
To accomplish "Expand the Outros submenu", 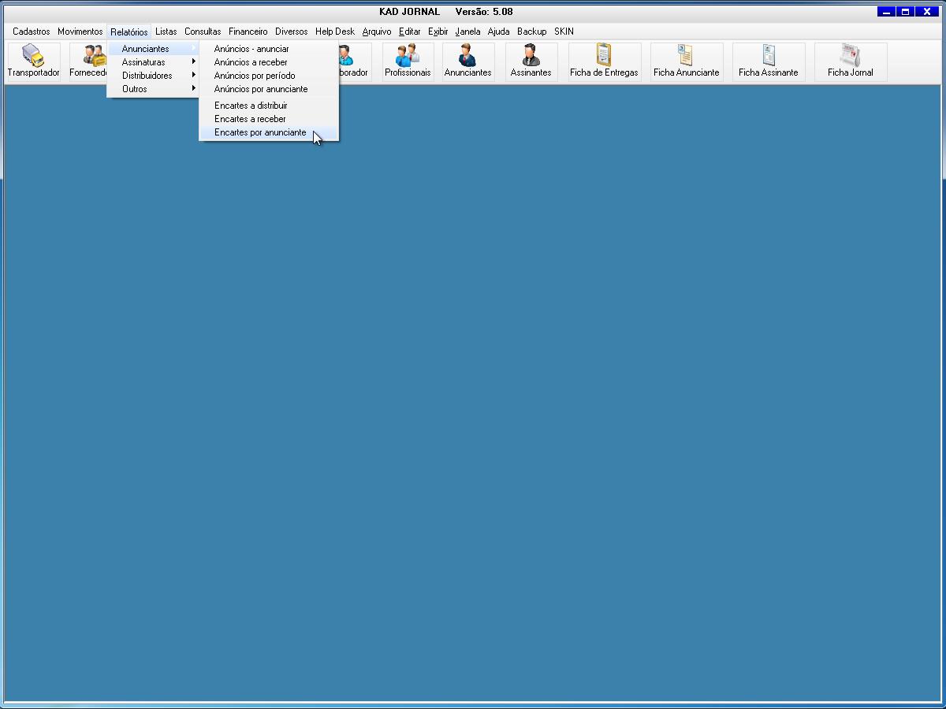I will point(135,89).
